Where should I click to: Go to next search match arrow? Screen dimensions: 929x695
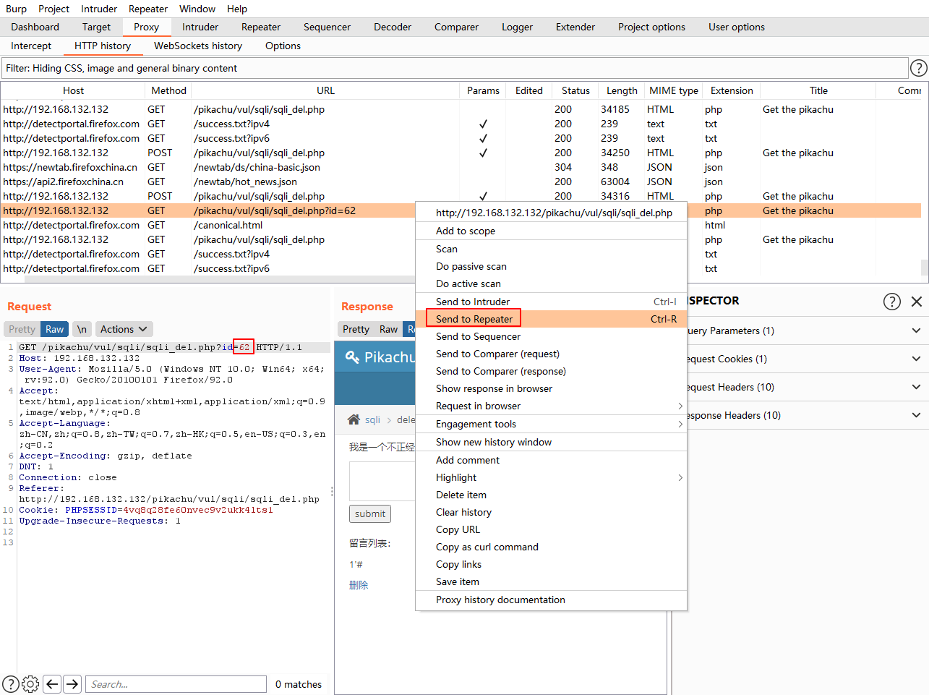click(72, 684)
